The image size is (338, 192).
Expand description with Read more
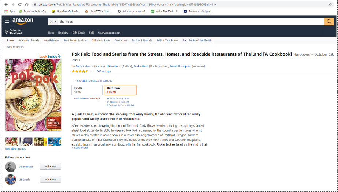(80, 148)
